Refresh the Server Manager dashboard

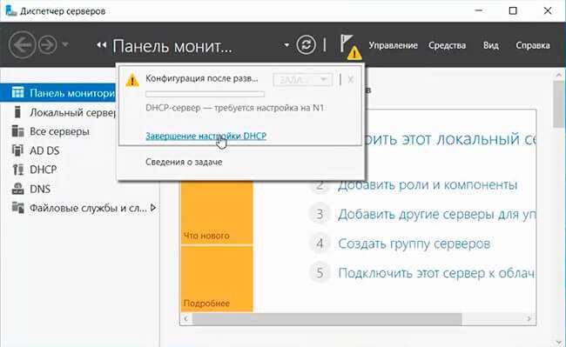click(x=306, y=45)
